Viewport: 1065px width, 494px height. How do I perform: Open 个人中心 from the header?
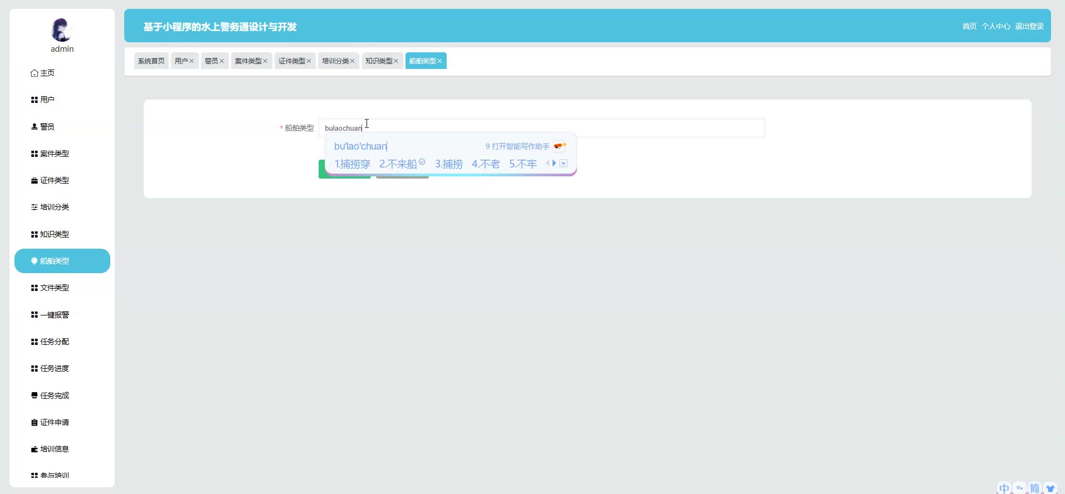click(x=996, y=26)
